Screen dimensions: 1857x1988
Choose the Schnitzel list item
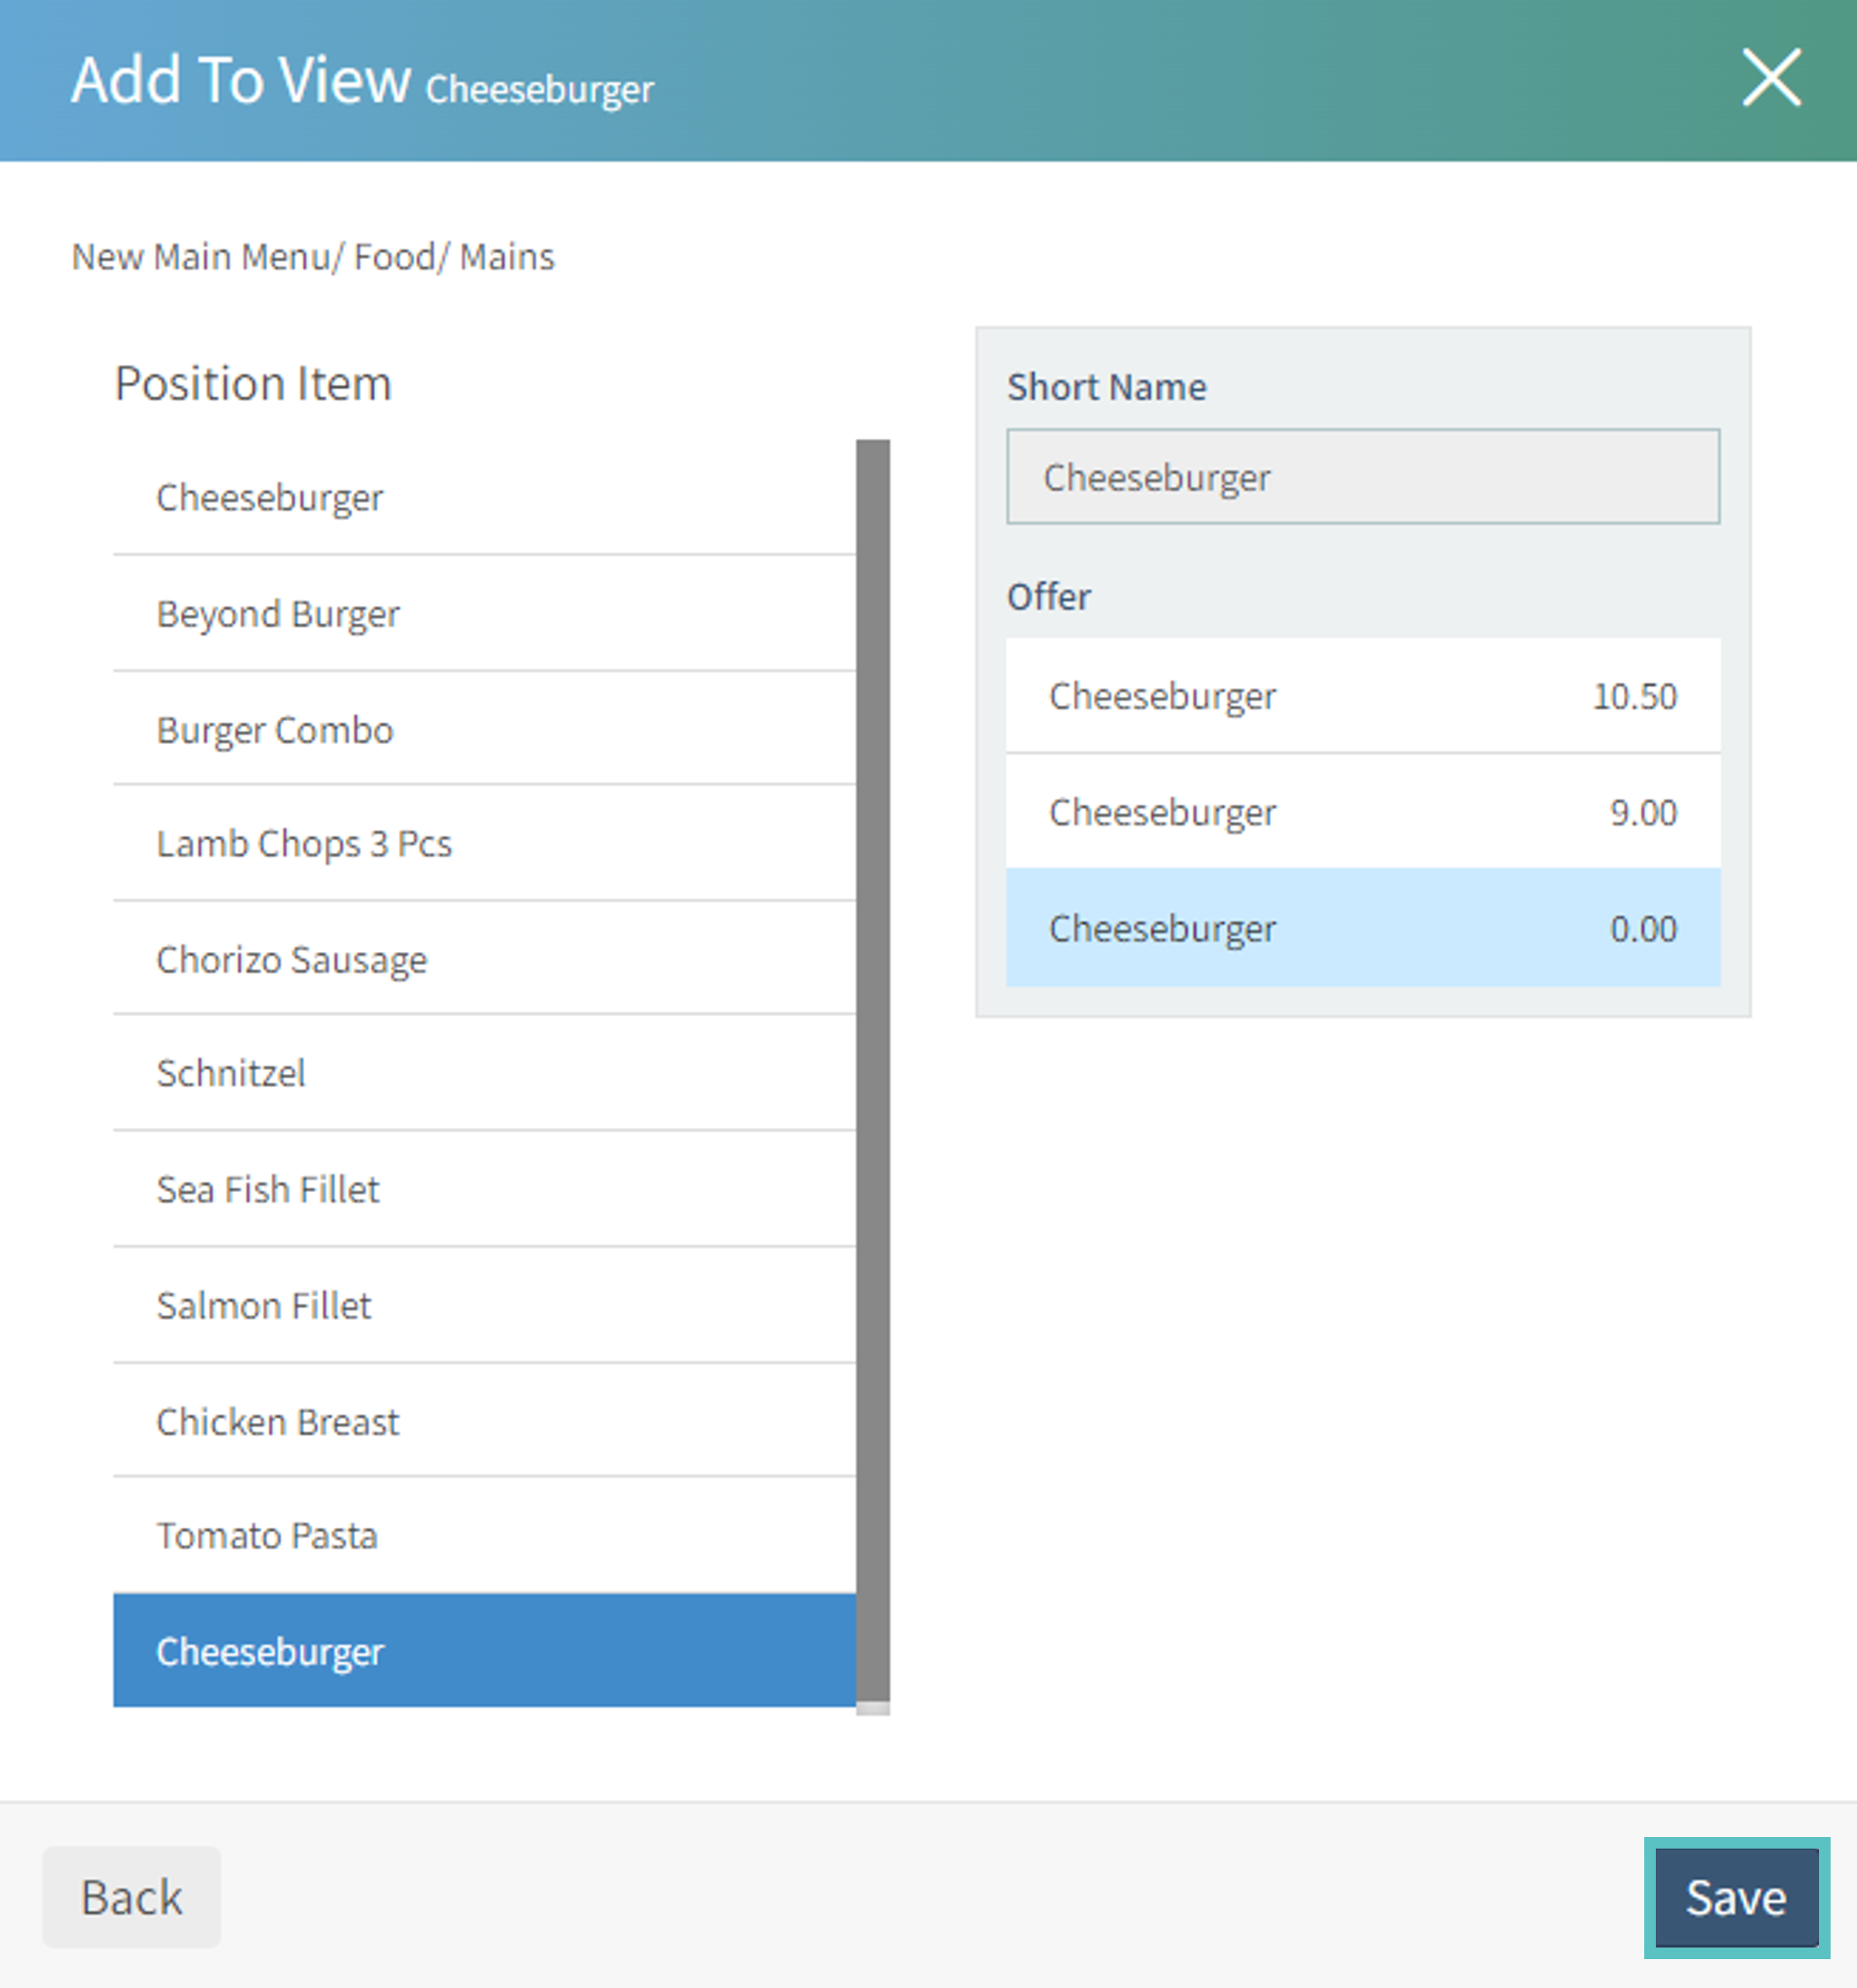pyautogui.click(x=484, y=1073)
